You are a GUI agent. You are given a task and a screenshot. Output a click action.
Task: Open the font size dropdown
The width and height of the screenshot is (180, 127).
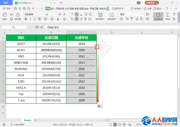point(56,14)
